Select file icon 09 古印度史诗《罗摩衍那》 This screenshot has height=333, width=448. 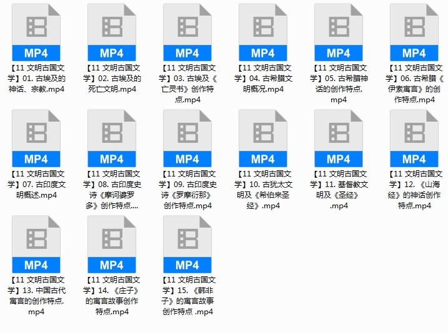pyautogui.click(x=187, y=138)
